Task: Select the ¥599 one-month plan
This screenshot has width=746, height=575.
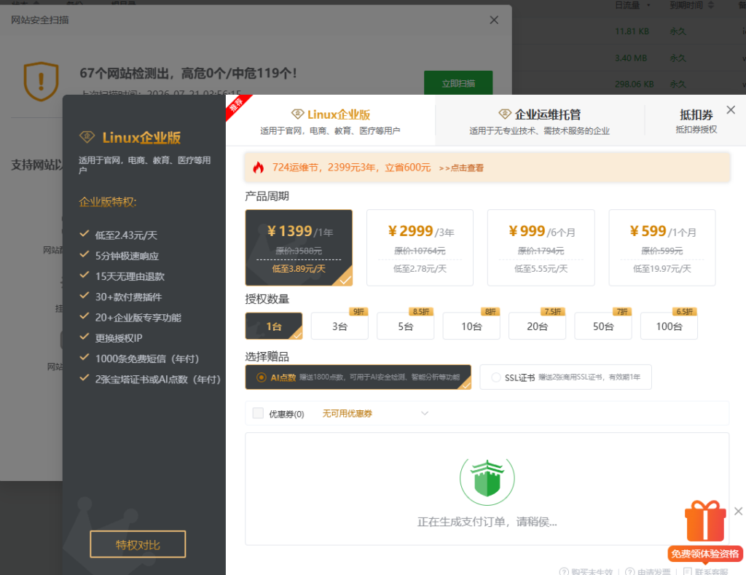Action: click(662, 248)
